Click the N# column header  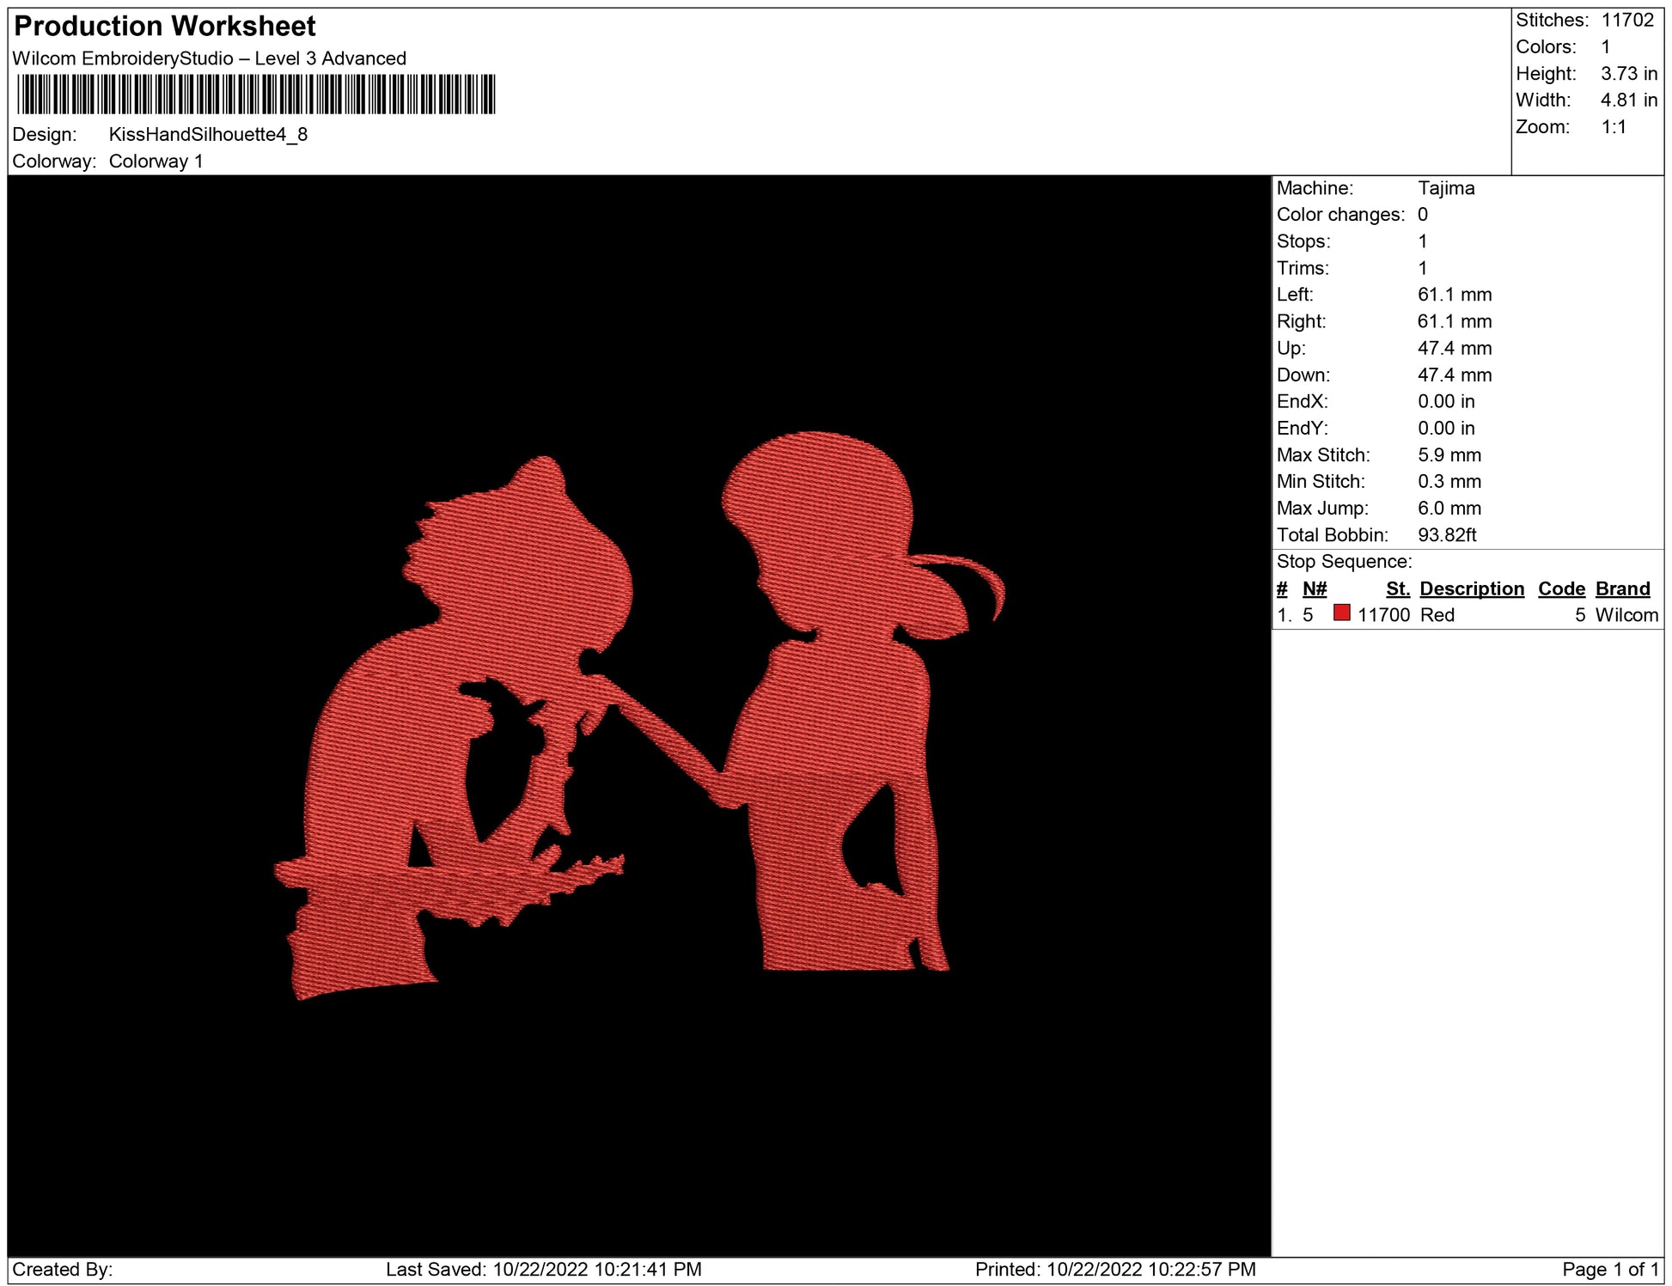click(x=1314, y=588)
